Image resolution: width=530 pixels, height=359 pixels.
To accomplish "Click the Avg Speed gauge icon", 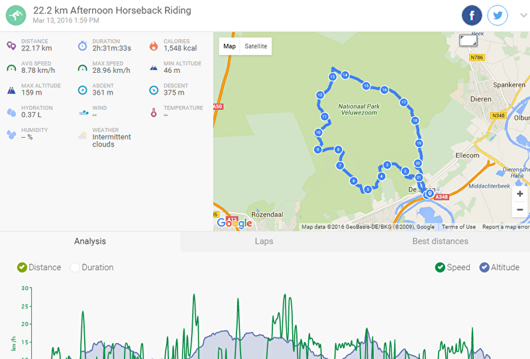I will click(11, 68).
